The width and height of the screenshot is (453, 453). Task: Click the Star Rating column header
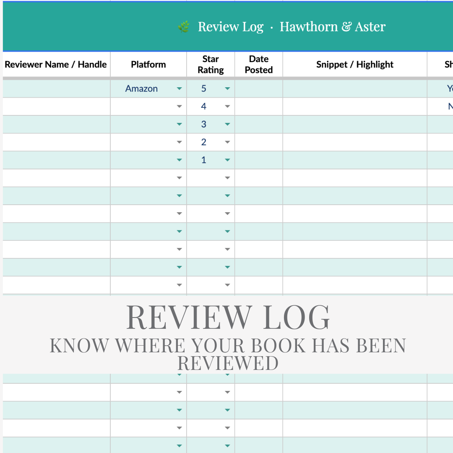click(211, 65)
